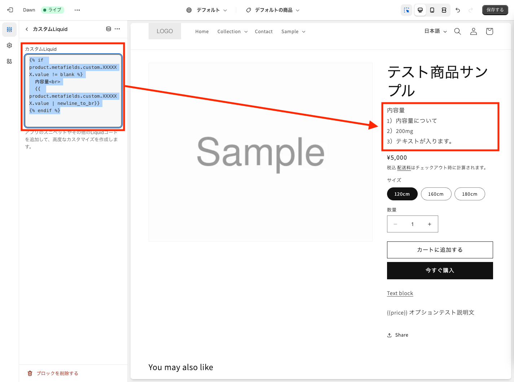Expand the Sample menu dropdown
514x382 pixels.
click(x=294, y=32)
